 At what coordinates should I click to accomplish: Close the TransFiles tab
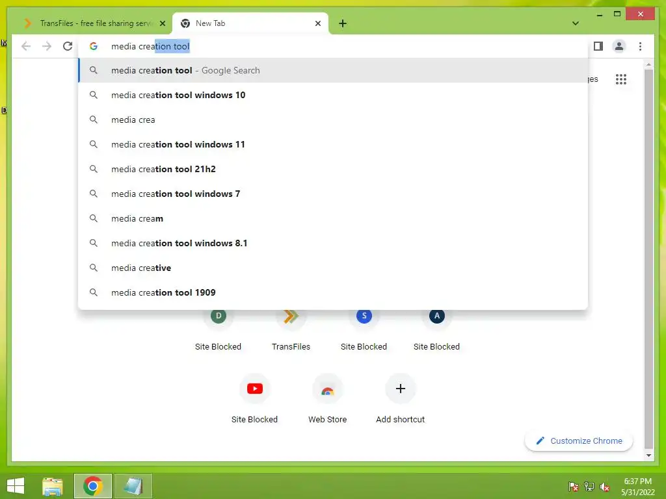pyautogui.click(x=162, y=23)
